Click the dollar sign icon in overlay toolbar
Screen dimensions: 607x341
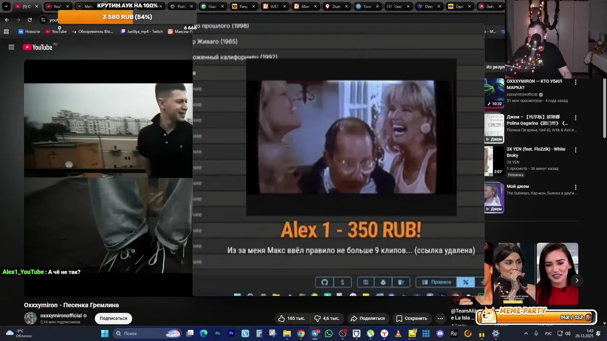coord(342,282)
